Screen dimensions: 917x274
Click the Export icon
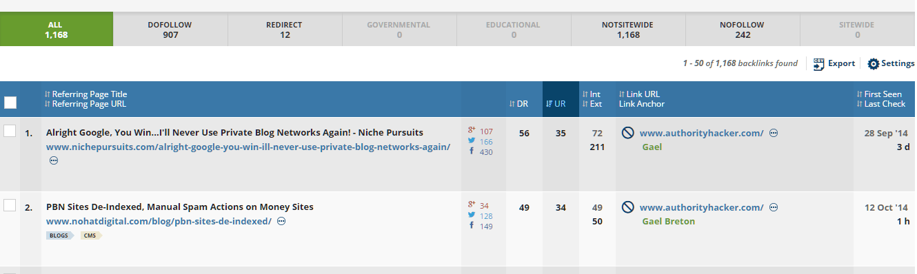[x=819, y=64]
